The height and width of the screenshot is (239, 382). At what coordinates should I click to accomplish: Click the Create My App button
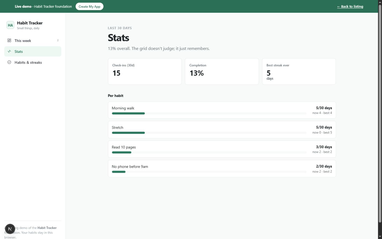click(90, 6)
